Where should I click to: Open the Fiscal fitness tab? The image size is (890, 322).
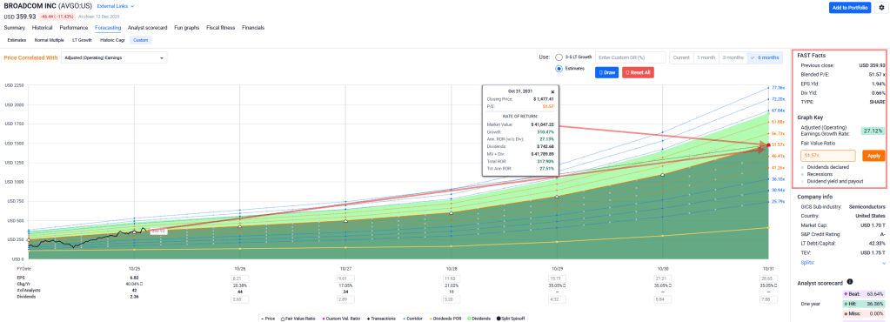221,27
